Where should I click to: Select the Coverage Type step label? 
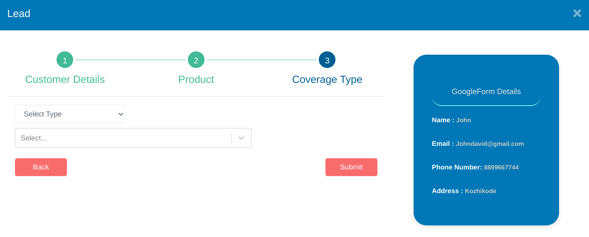(x=327, y=80)
